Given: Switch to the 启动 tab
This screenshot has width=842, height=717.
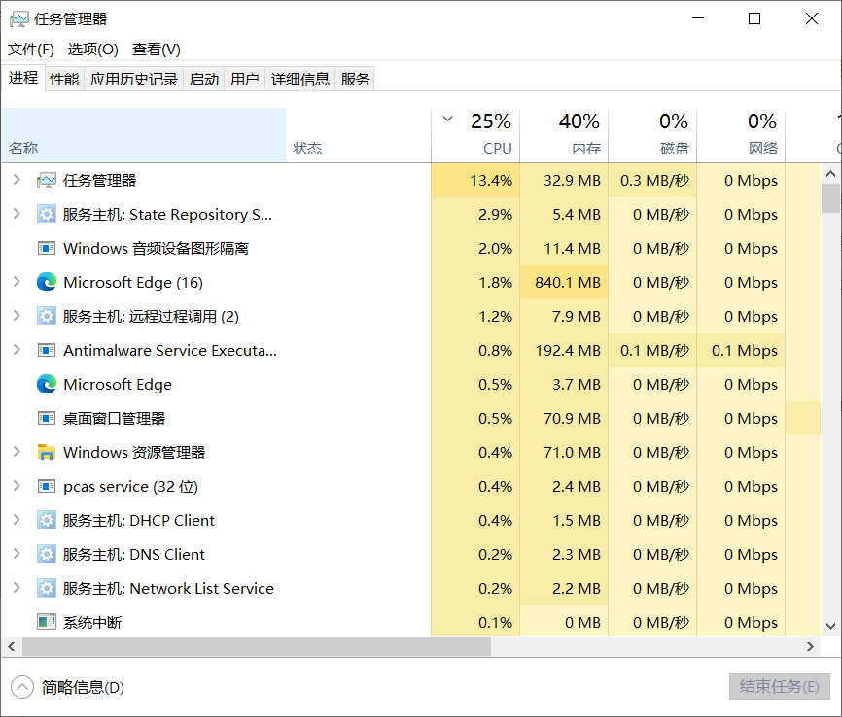Looking at the screenshot, I should point(204,80).
